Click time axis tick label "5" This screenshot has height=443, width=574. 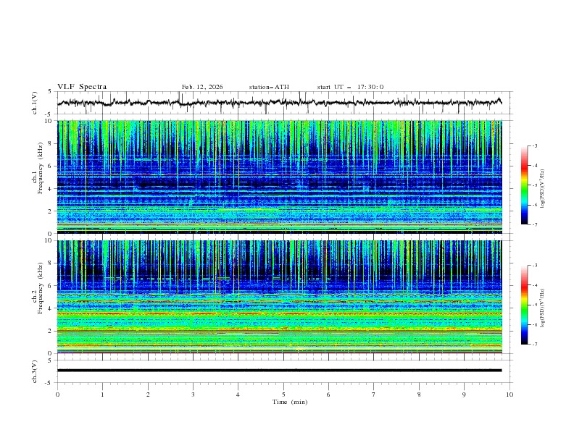pyautogui.click(x=283, y=395)
